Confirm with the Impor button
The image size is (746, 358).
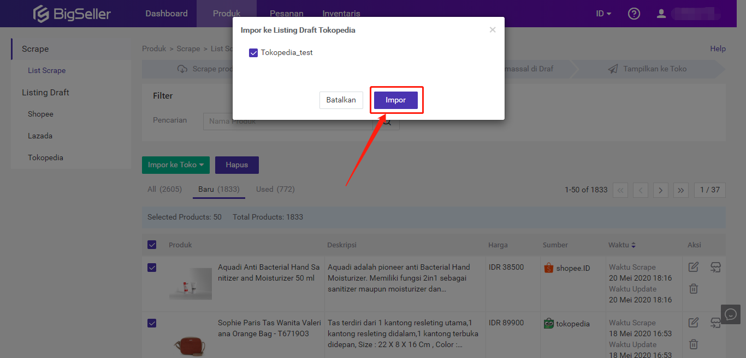[x=396, y=100]
